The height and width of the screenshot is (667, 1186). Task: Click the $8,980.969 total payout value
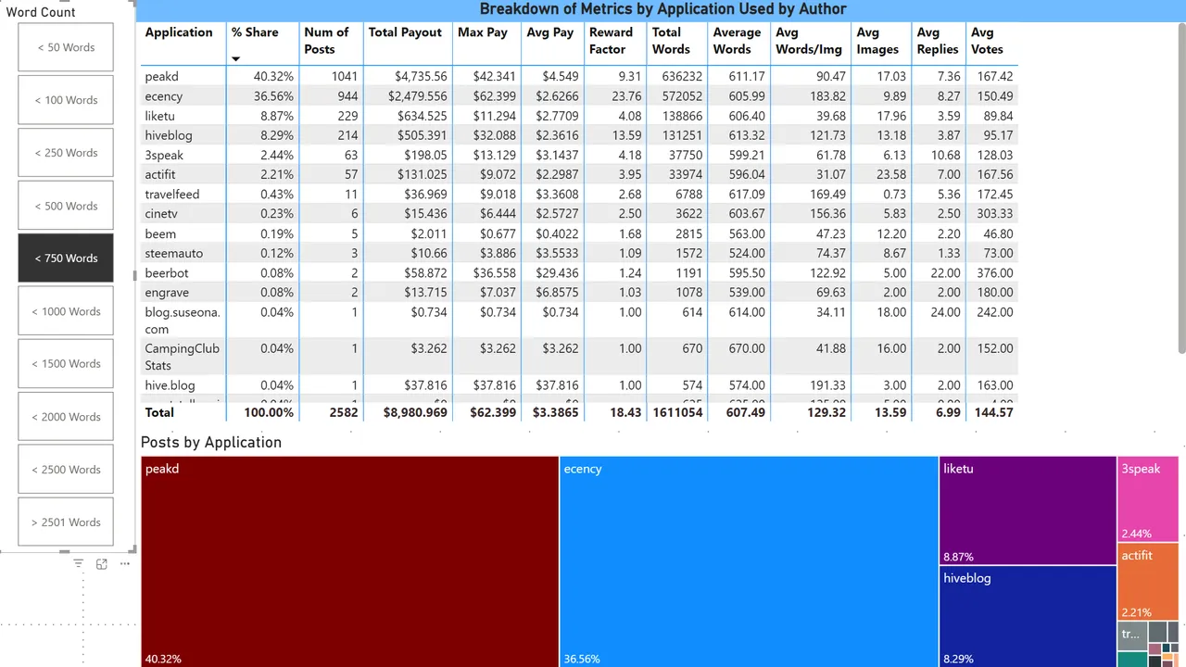tap(415, 412)
